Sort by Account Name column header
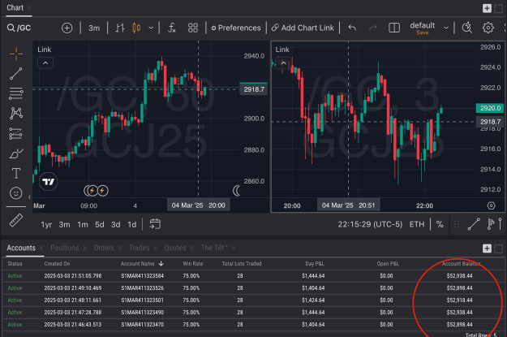This screenshot has height=337, width=507. pyautogui.click(x=142, y=264)
